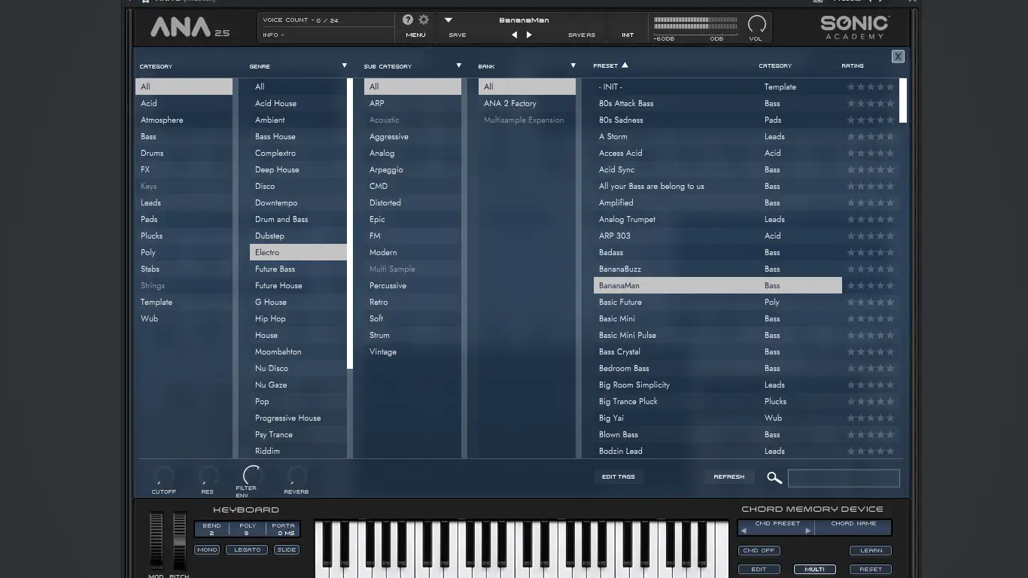Set rating stars for Basic Future
The height and width of the screenshot is (578, 1028).
871,302
